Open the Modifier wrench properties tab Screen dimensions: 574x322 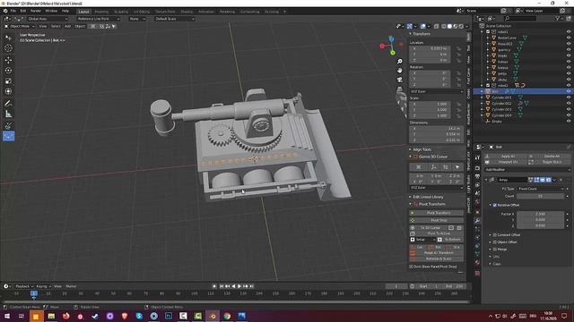point(477,221)
